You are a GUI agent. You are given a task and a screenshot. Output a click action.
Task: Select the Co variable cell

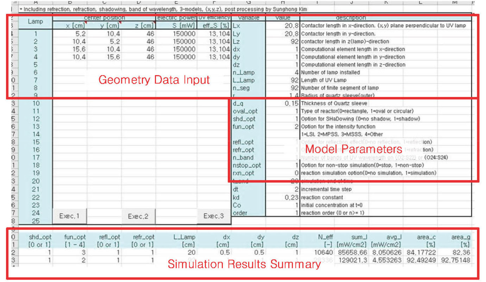click(x=248, y=205)
